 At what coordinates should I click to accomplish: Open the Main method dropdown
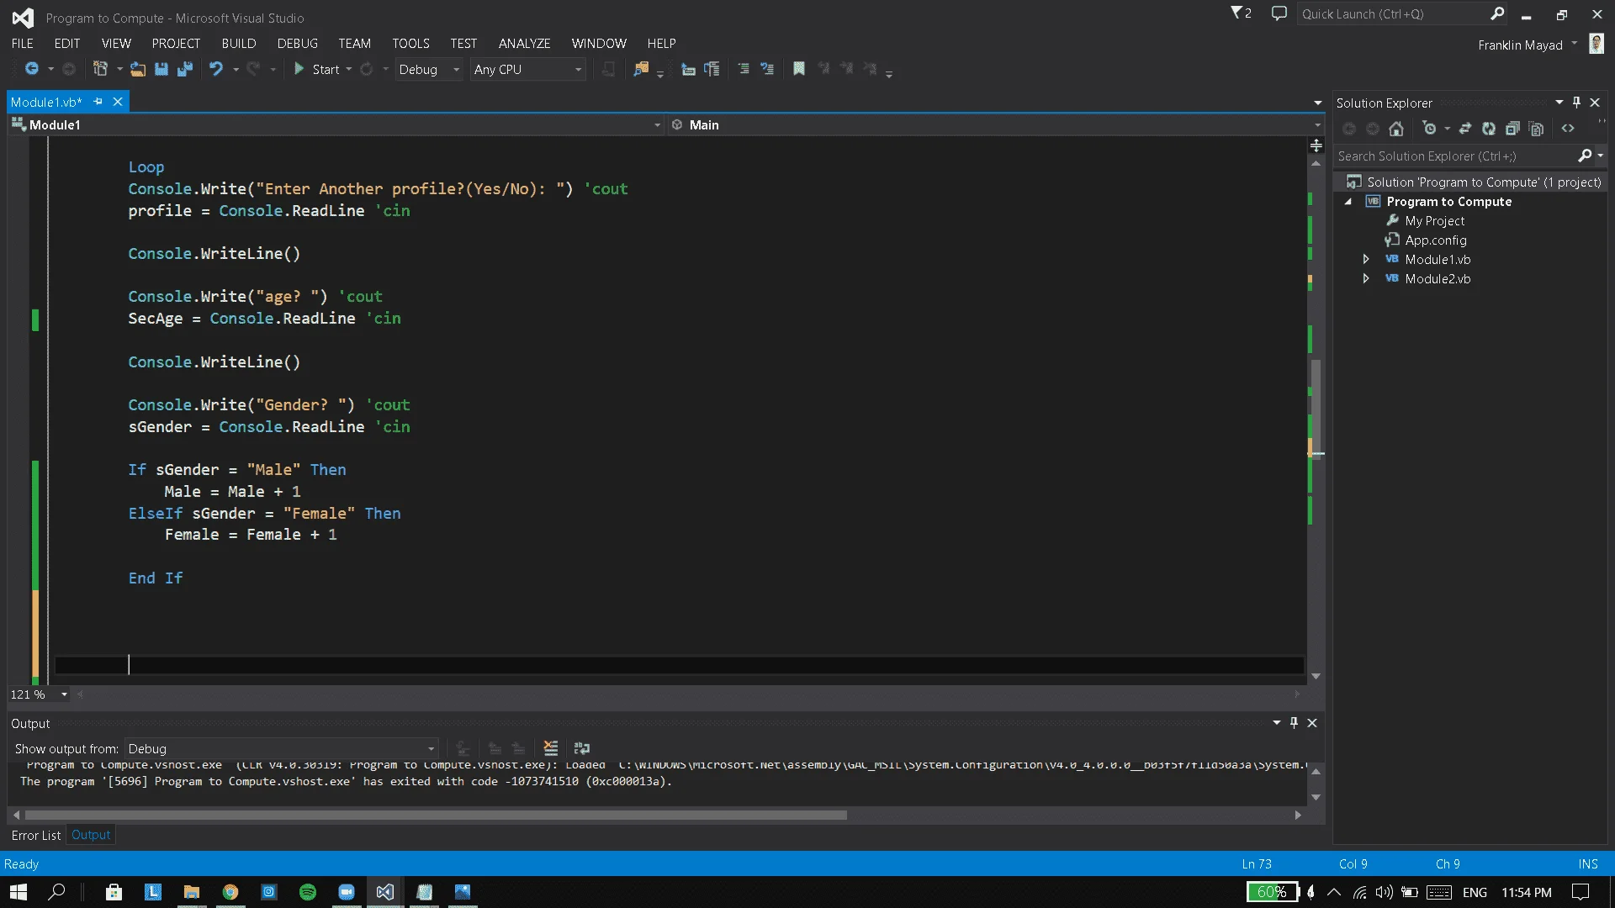pos(996,125)
